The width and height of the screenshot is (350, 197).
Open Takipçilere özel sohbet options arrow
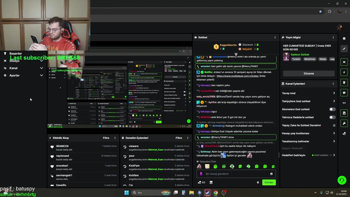[334, 101]
